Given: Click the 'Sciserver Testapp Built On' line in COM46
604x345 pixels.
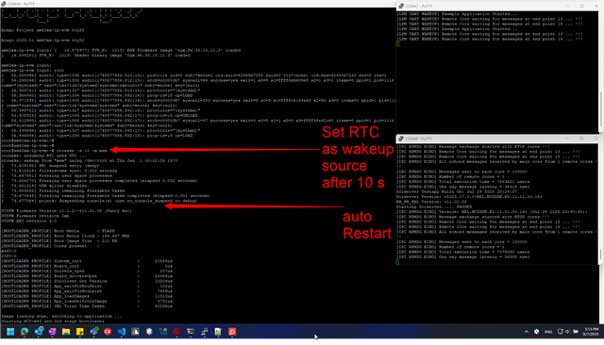Looking at the screenshot, I should [x=457, y=191].
